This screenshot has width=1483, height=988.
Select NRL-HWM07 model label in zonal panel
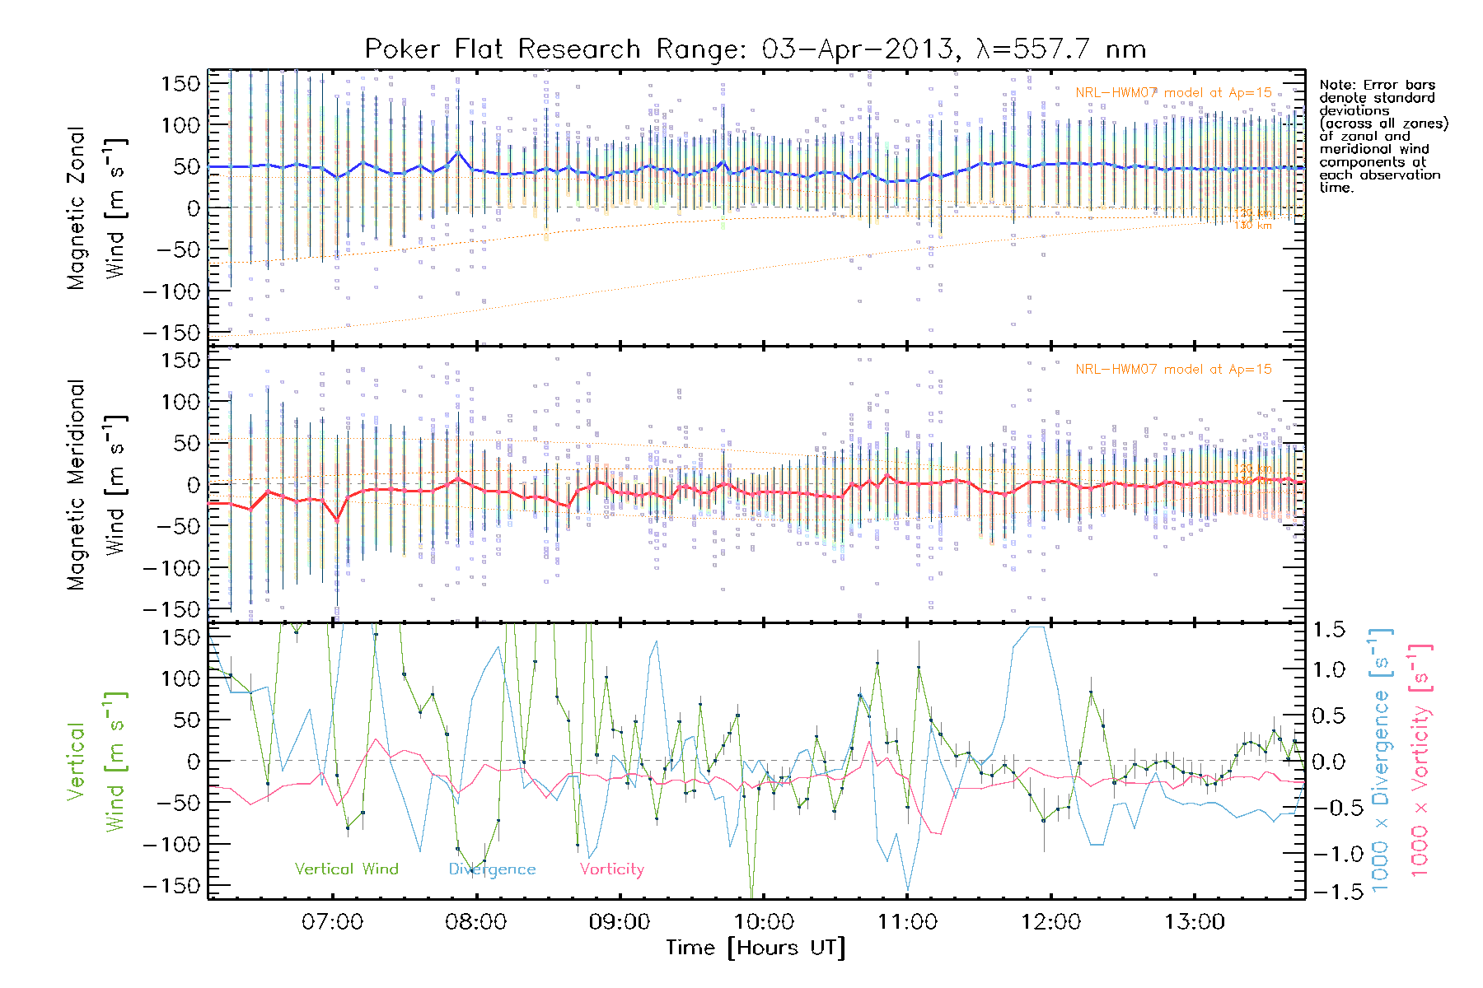tap(1172, 93)
